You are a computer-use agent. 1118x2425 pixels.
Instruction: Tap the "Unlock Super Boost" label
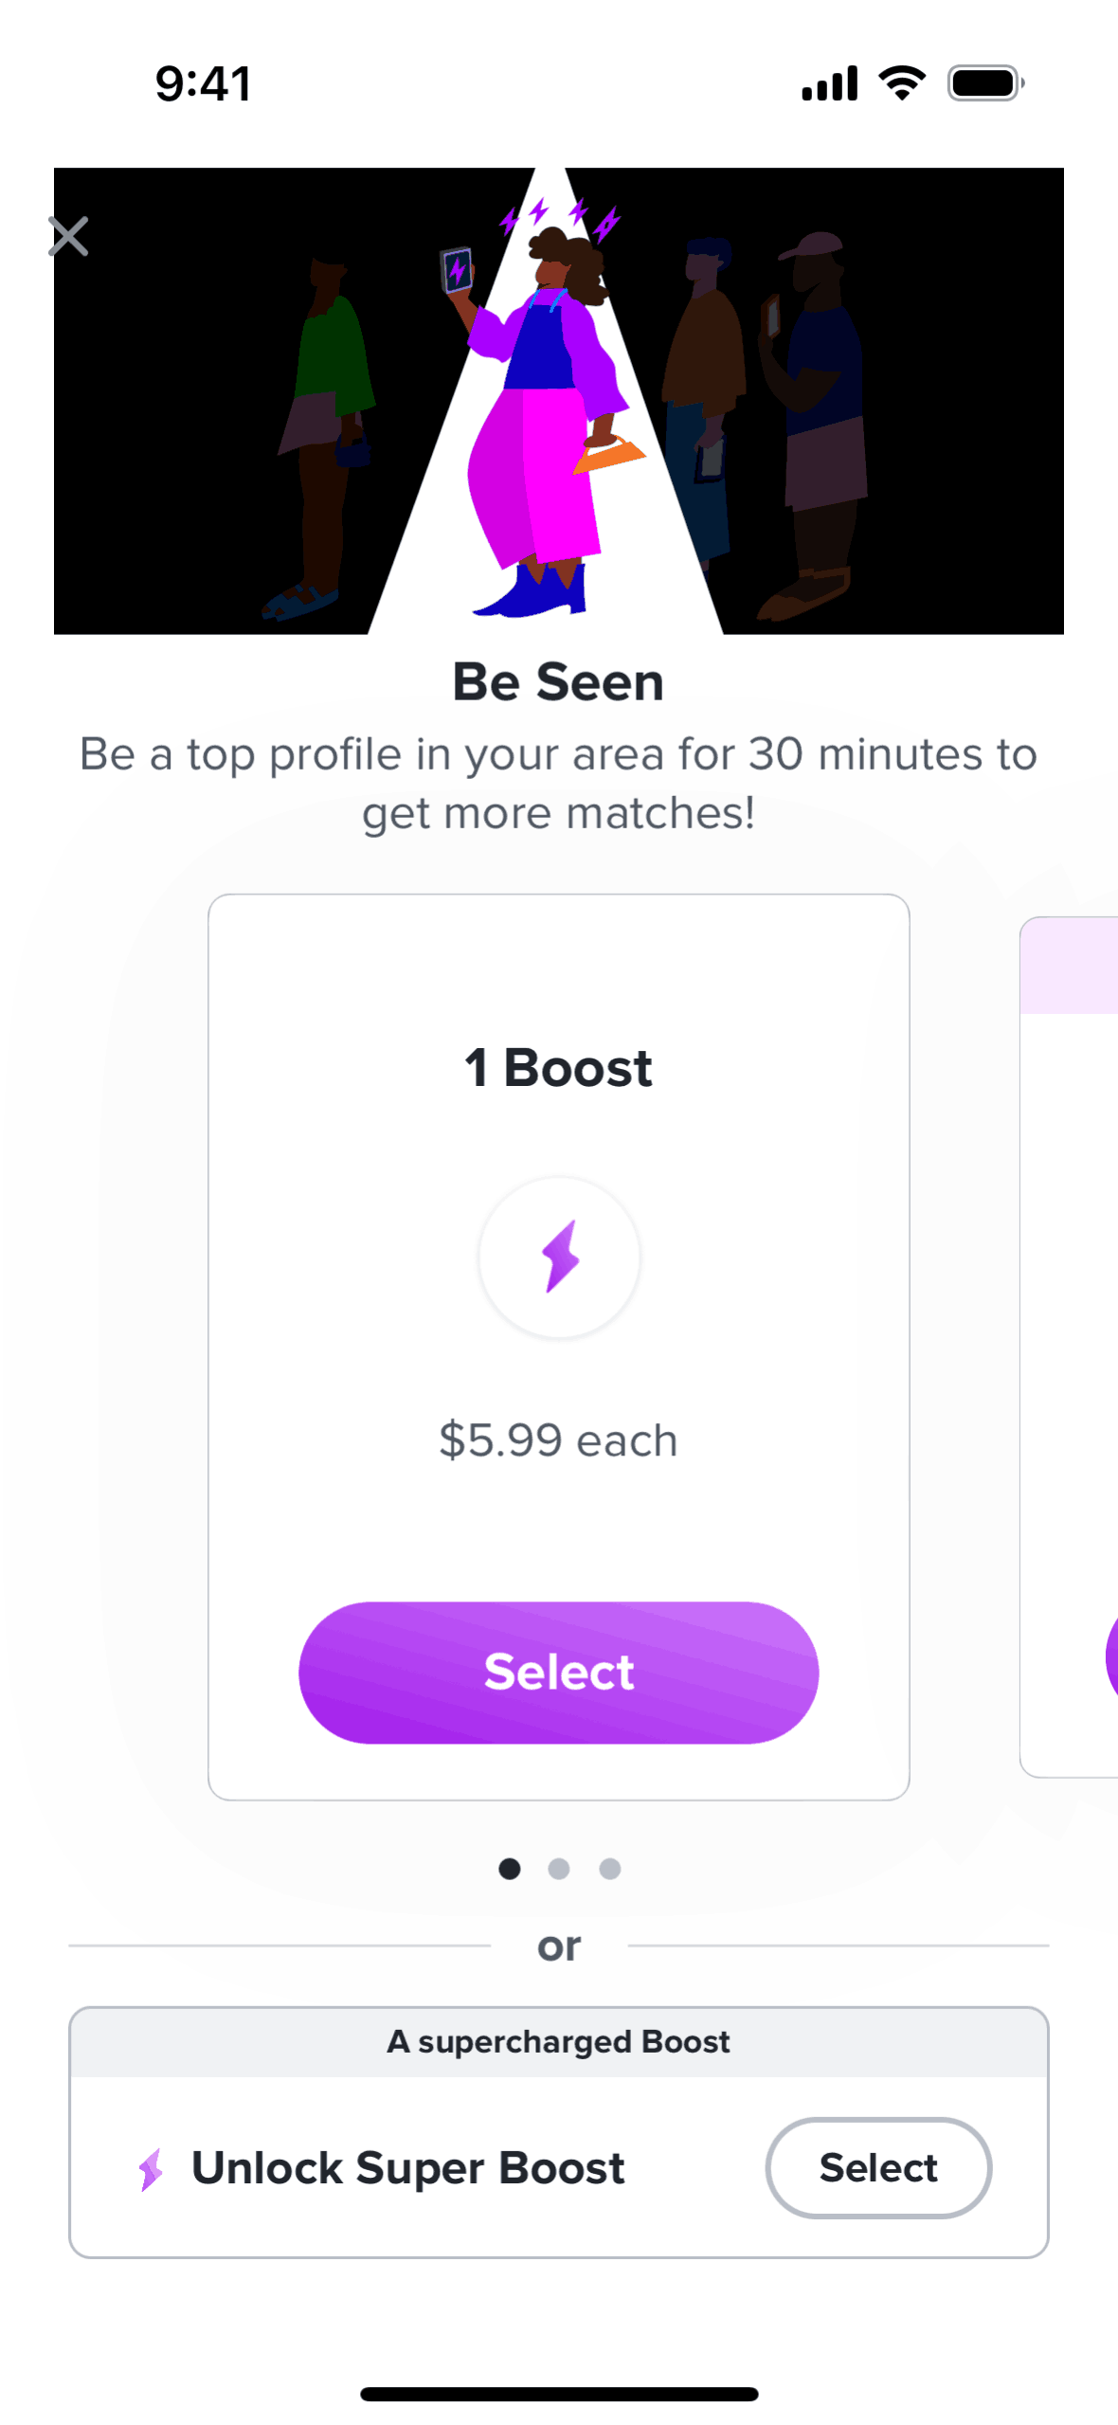[408, 2167]
